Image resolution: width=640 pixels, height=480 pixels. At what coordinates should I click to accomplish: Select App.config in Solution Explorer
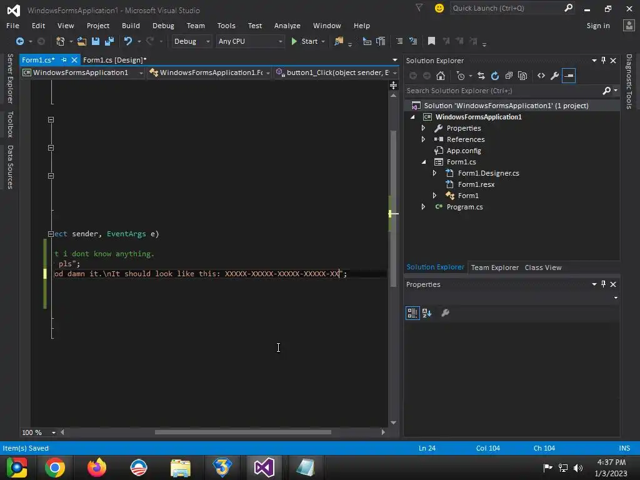(x=464, y=151)
